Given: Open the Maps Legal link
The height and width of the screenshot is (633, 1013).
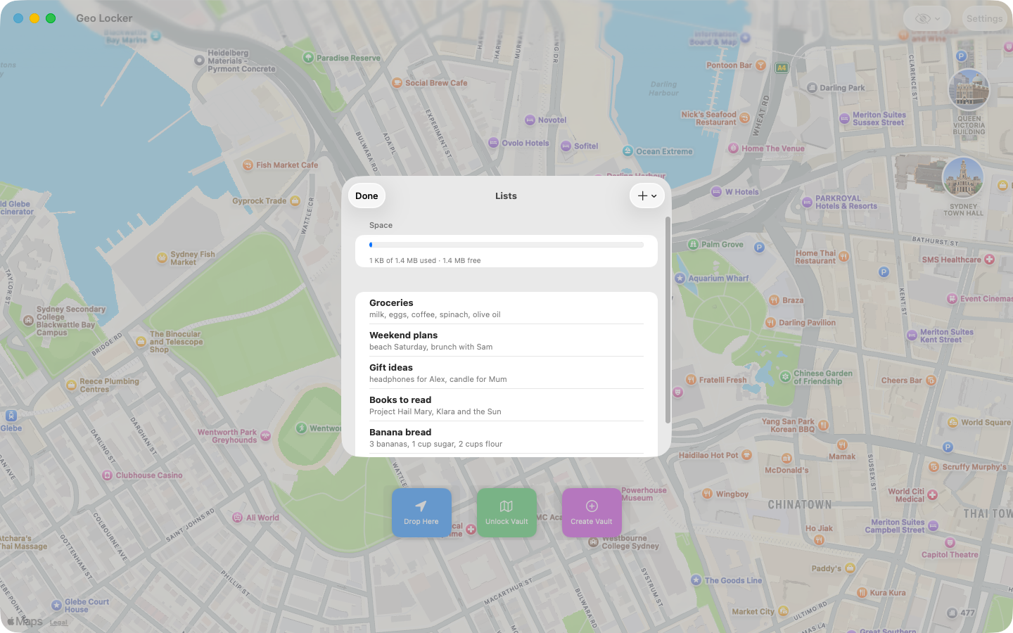Looking at the screenshot, I should pyautogui.click(x=58, y=622).
